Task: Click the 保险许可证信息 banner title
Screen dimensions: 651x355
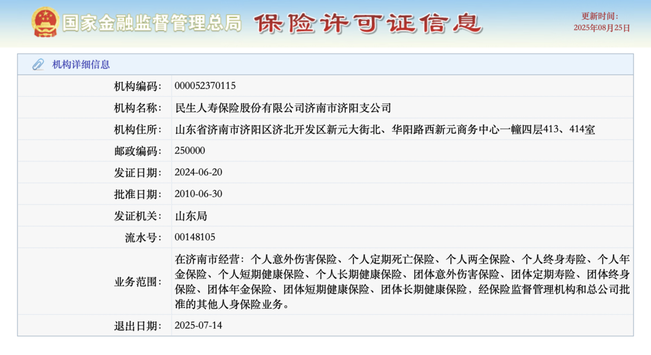Action: coord(368,23)
